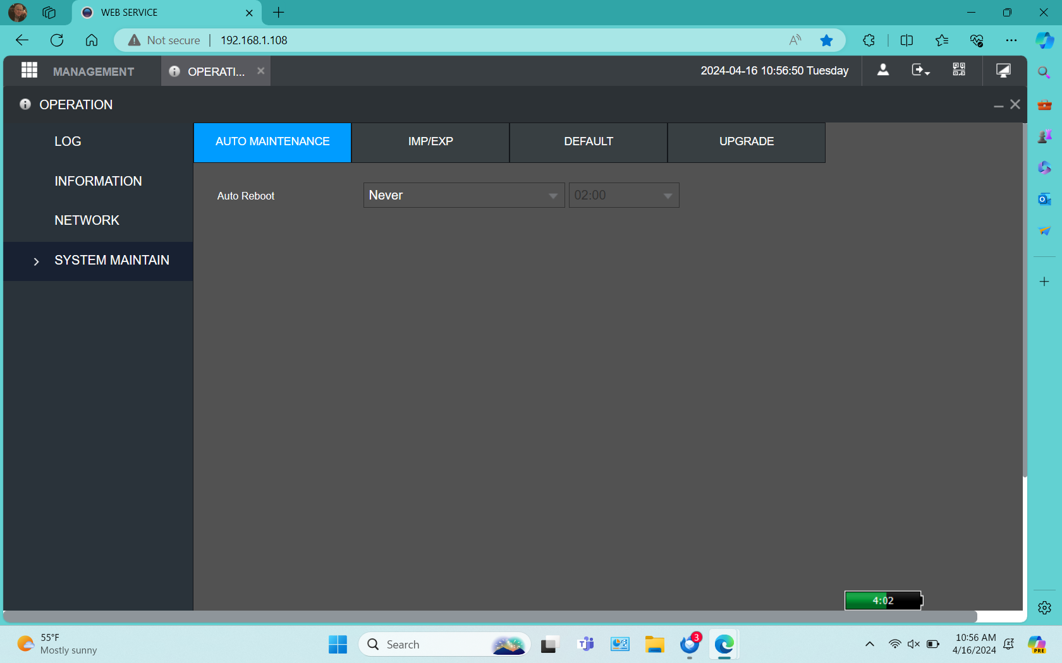Toggle the split screen icon

tap(906, 40)
